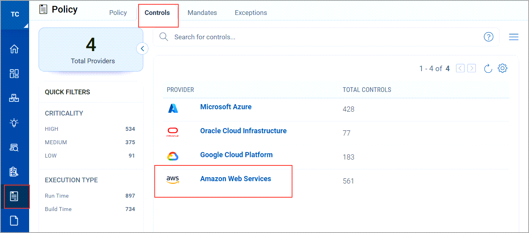The height and width of the screenshot is (233, 529).
Task: Focus the Search for controls field
Action: [326, 37]
